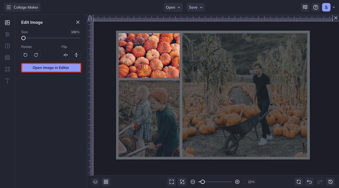
Task: Select the Customize sliders sidebar icon
Action: point(7,34)
